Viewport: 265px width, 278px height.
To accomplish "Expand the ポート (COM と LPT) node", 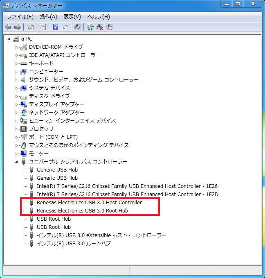I will coord(16,137).
